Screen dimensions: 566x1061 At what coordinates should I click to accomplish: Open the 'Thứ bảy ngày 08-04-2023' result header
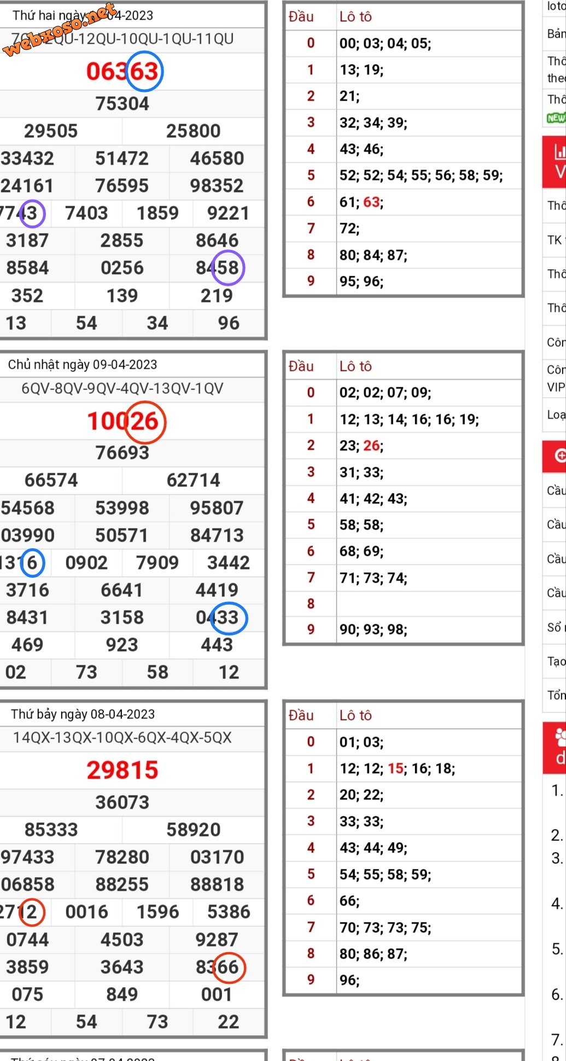pyautogui.click(x=83, y=714)
